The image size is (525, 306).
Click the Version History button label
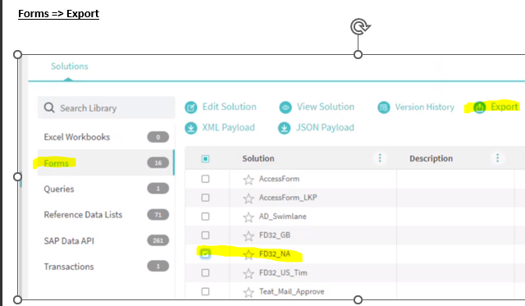(x=425, y=107)
